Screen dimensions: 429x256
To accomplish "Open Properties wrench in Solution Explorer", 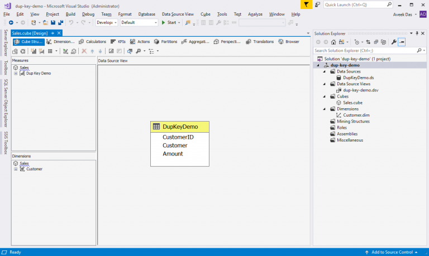I will [394, 42].
